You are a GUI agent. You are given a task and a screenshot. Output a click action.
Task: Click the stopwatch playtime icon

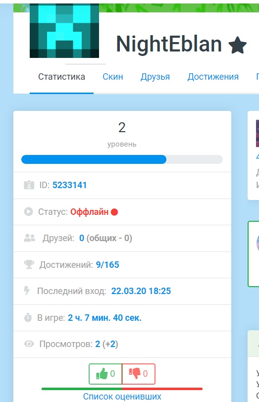[28, 317]
